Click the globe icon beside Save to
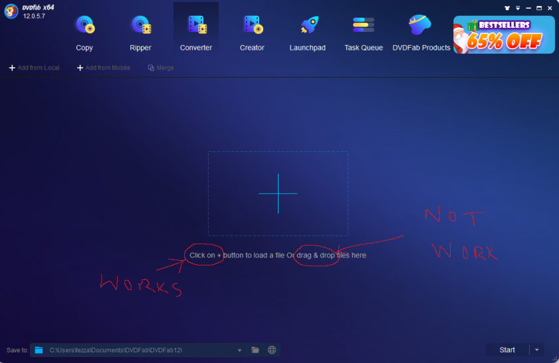 (x=272, y=350)
